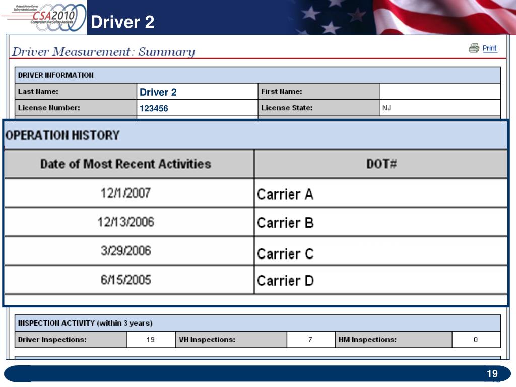Click license number value 123456
Viewport: 516px width, 387px height.
click(154, 109)
